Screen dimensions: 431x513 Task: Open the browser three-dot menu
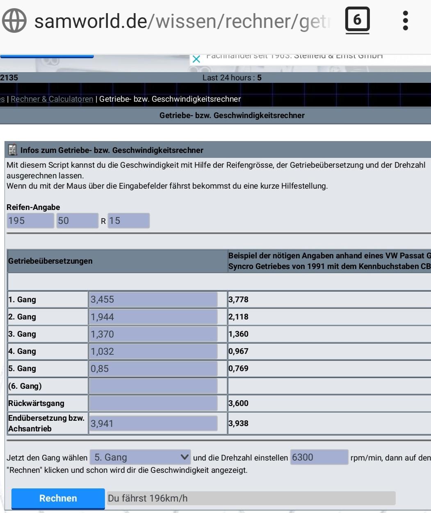(406, 20)
